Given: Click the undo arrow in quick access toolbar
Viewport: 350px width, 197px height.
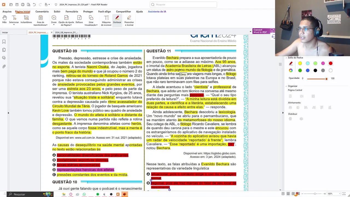Looking at the screenshot, I should [34, 4].
